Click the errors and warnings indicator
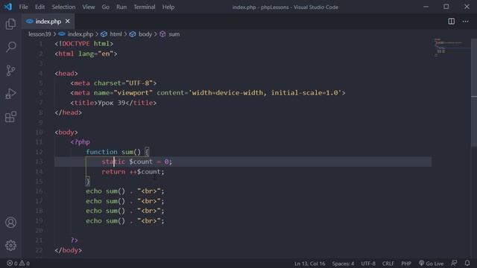Image resolution: width=477 pixels, height=268 pixels. pos(18,263)
